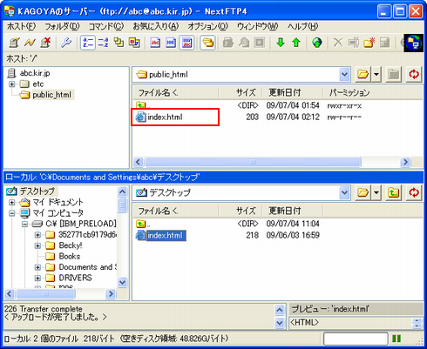This screenshot has width=427, height=349.
Task: Expand the etc folder in host tree
Action: (11, 84)
